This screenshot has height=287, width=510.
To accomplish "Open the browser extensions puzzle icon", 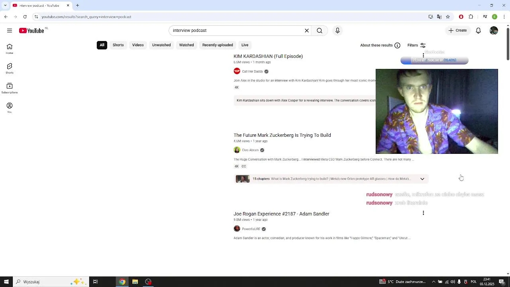I will [471, 17].
